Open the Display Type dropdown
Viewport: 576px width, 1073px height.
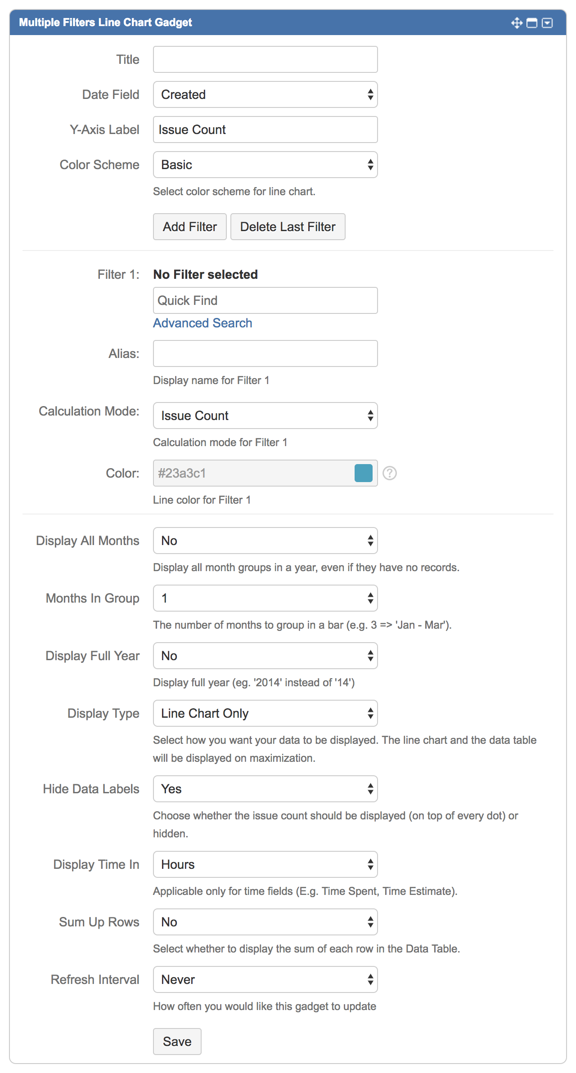[265, 713]
